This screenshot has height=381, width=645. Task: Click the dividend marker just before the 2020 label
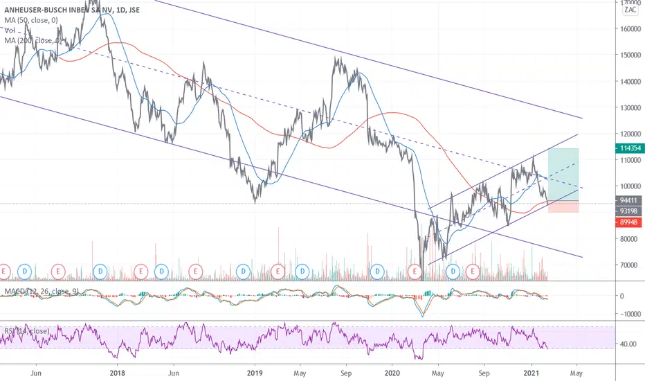coord(377,272)
